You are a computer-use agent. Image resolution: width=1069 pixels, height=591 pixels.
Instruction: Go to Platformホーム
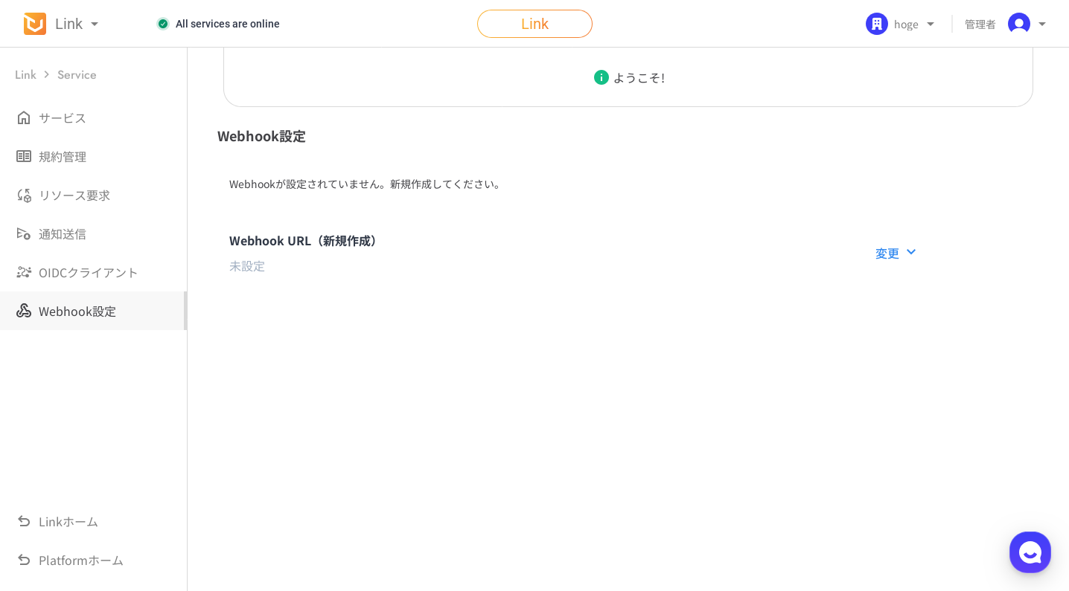[80, 560]
